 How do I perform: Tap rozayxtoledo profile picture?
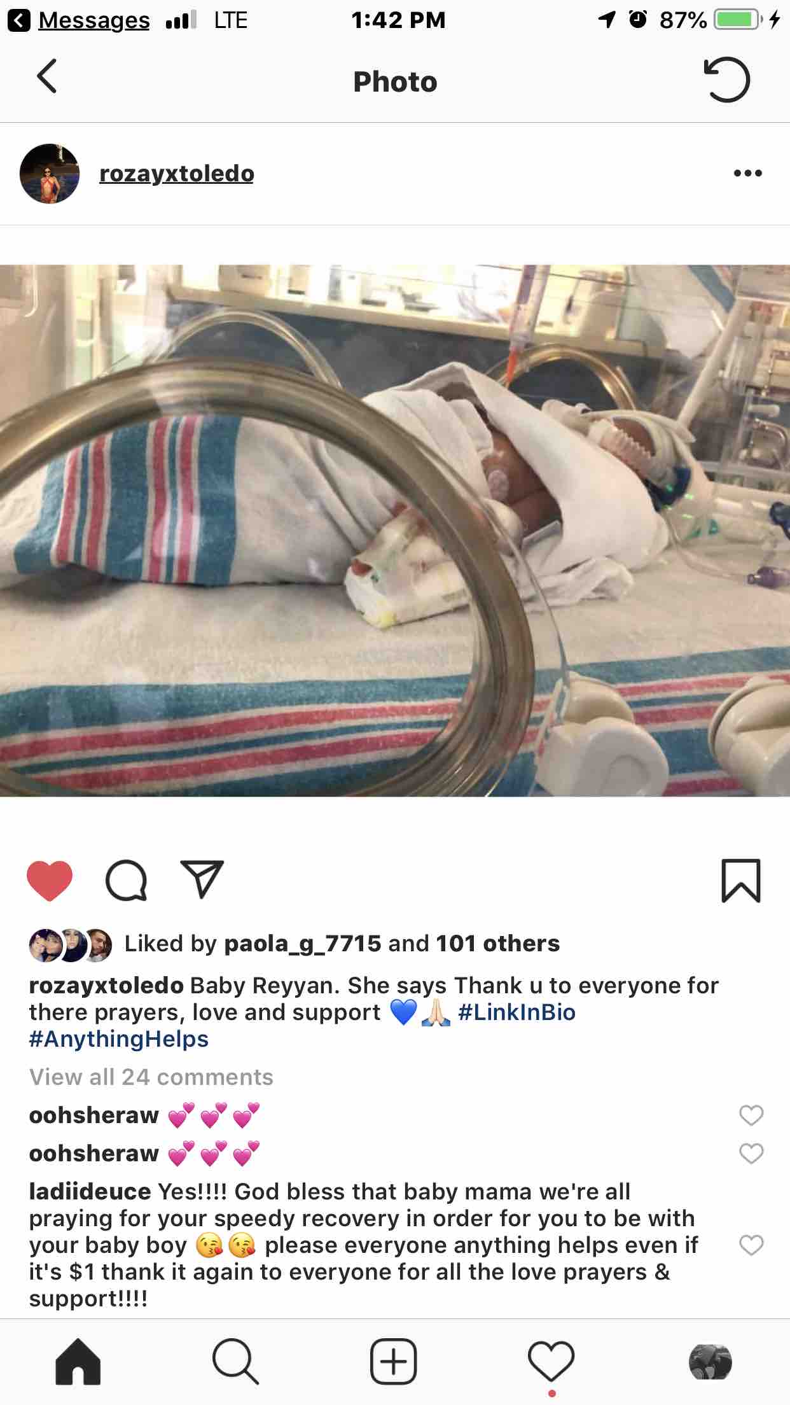point(50,174)
